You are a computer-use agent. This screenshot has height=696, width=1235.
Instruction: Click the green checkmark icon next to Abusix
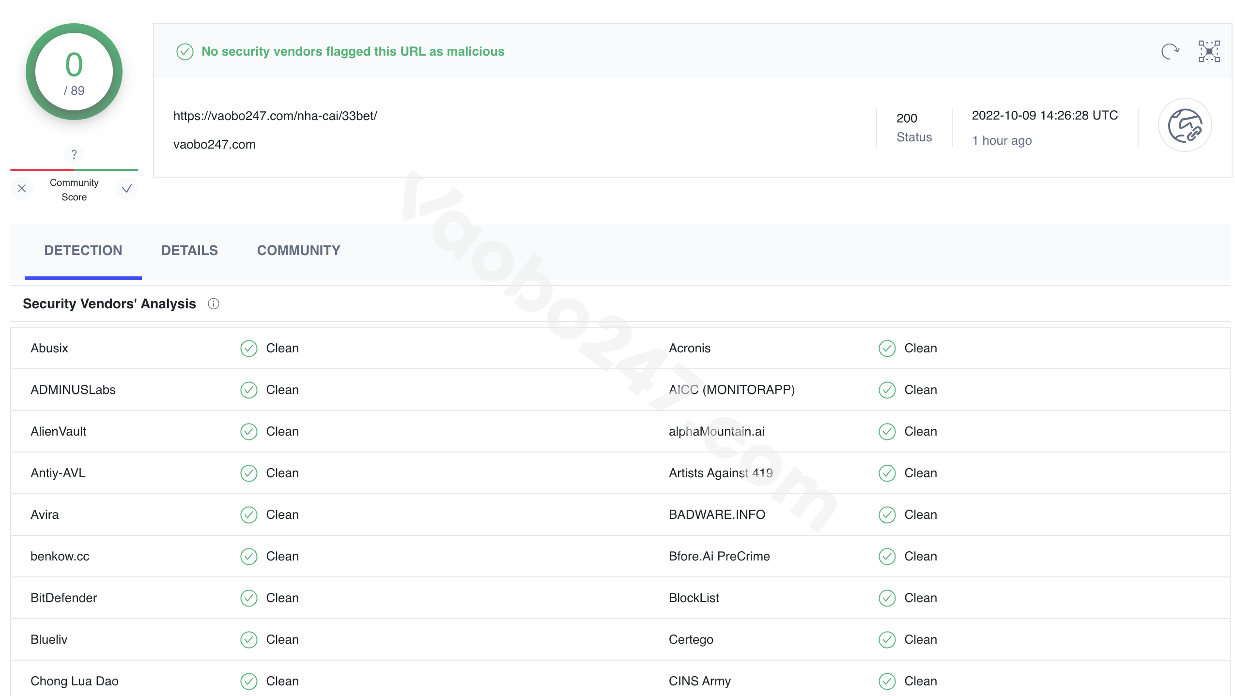point(248,348)
